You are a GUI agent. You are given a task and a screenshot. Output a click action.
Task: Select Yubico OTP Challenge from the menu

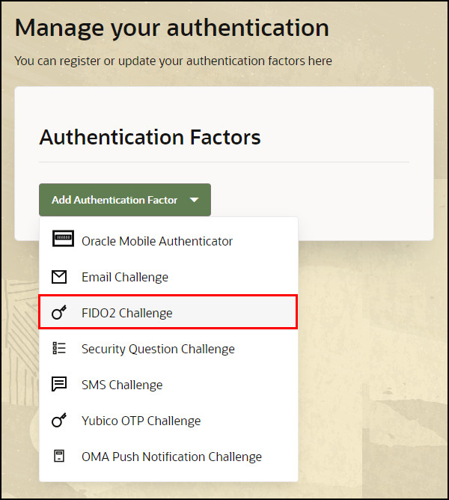point(168,421)
